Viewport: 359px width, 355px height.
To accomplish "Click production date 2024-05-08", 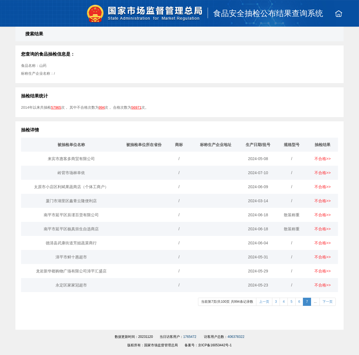I will 258,159.
